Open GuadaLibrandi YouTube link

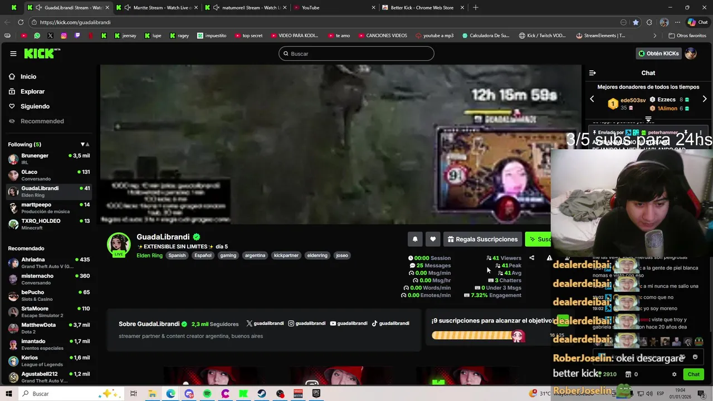coord(349,324)
